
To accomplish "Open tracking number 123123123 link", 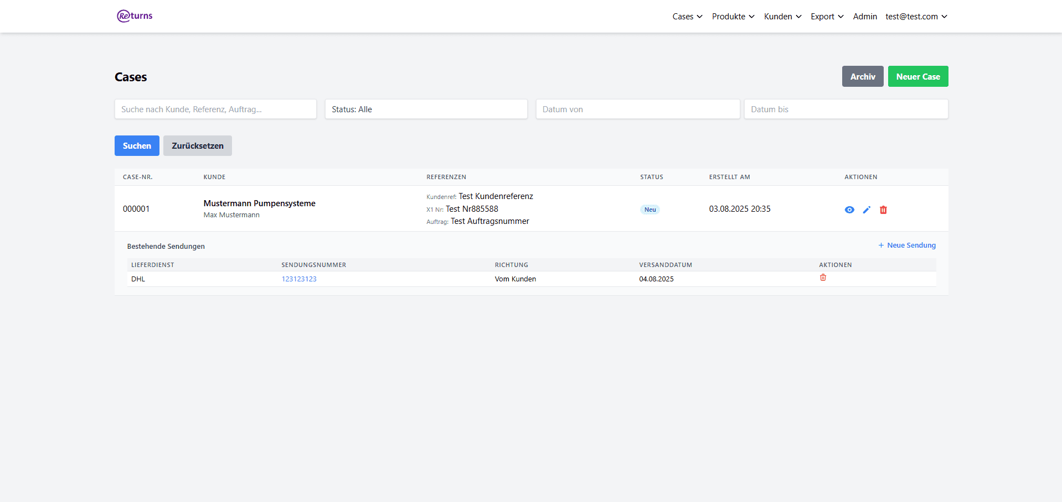I will click(299, 279).
